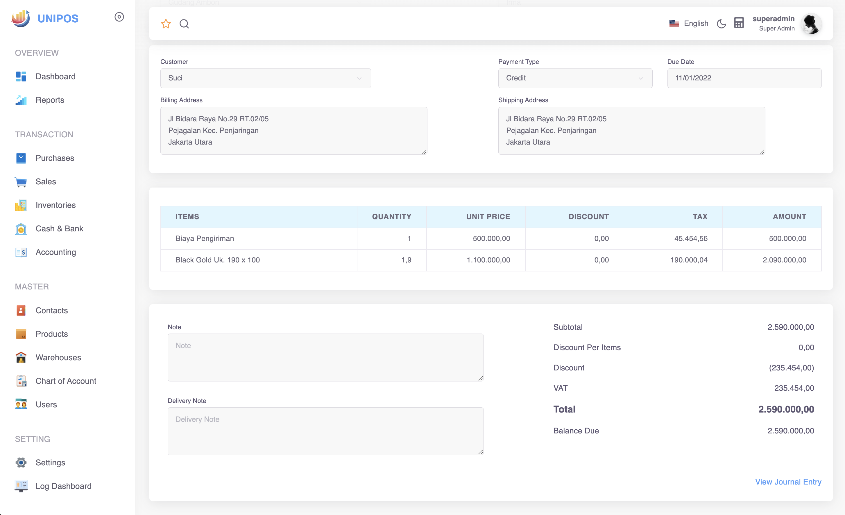Click the UNIPOS logo icon
This screenshot has width=845, height=515.
coord(21,18)
